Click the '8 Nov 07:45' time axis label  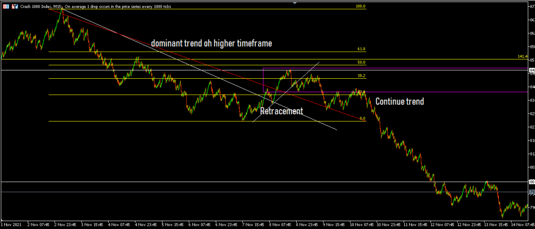281,225
